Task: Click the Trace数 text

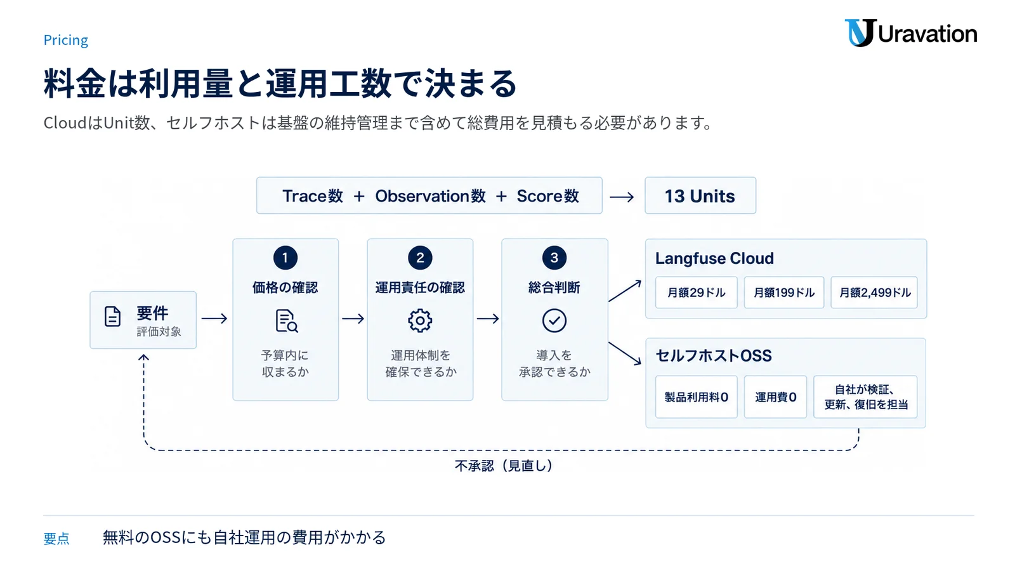Action: 313,196
